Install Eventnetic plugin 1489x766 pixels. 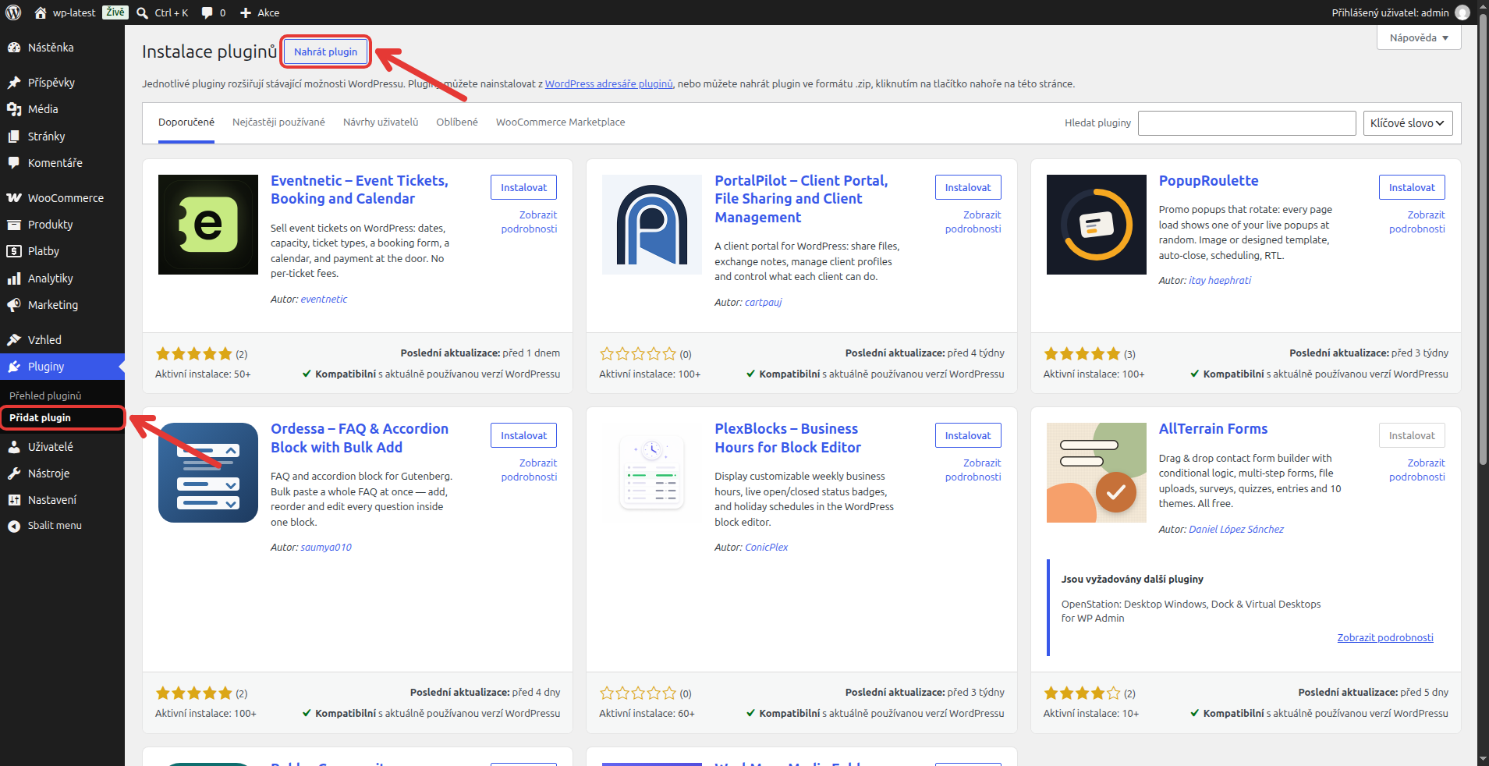coord(523,187)
